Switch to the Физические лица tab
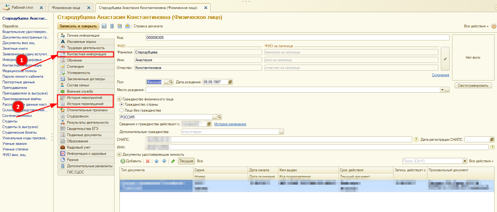The height and width of the screenshot is (212, 497). 66,7
